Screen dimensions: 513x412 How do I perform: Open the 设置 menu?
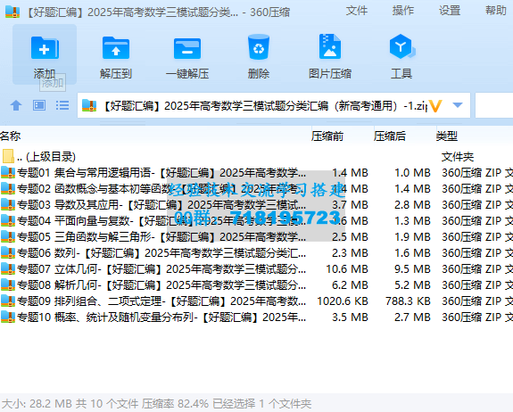pyautogui.click(x=450, y=11)
